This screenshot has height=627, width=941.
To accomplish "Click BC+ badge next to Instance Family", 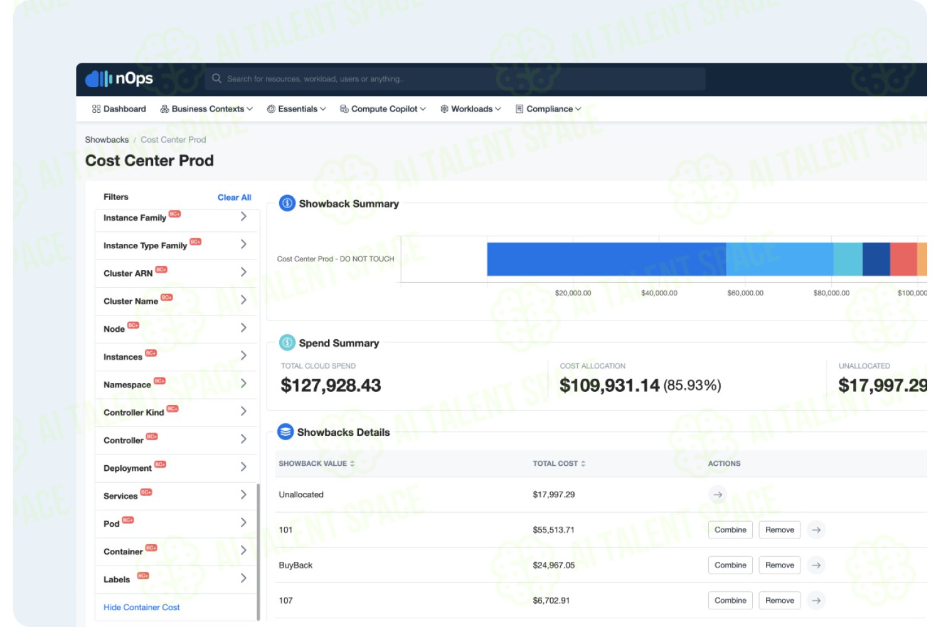I will pos(174,214).
